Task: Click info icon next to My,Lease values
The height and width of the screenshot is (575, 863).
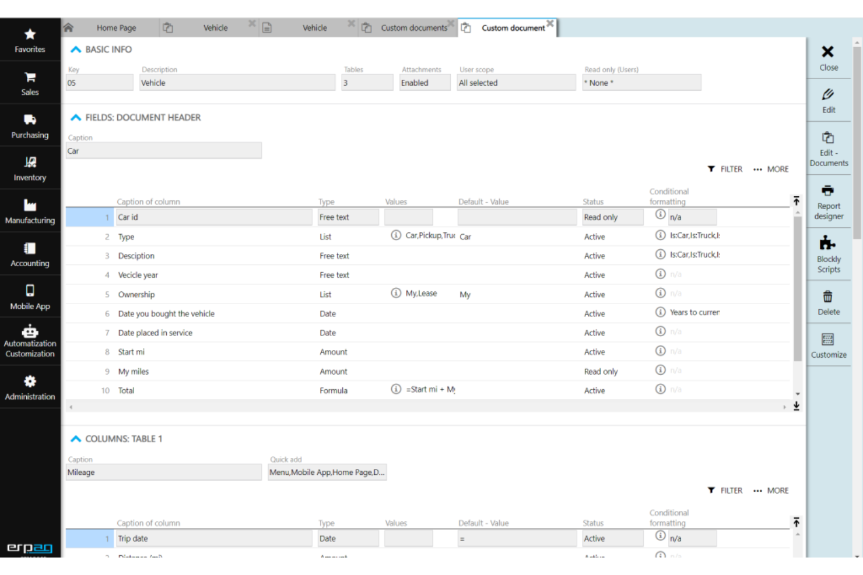Action: click(x=396, y=292)
